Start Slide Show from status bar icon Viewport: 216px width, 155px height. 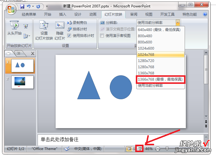click(140, 149)
